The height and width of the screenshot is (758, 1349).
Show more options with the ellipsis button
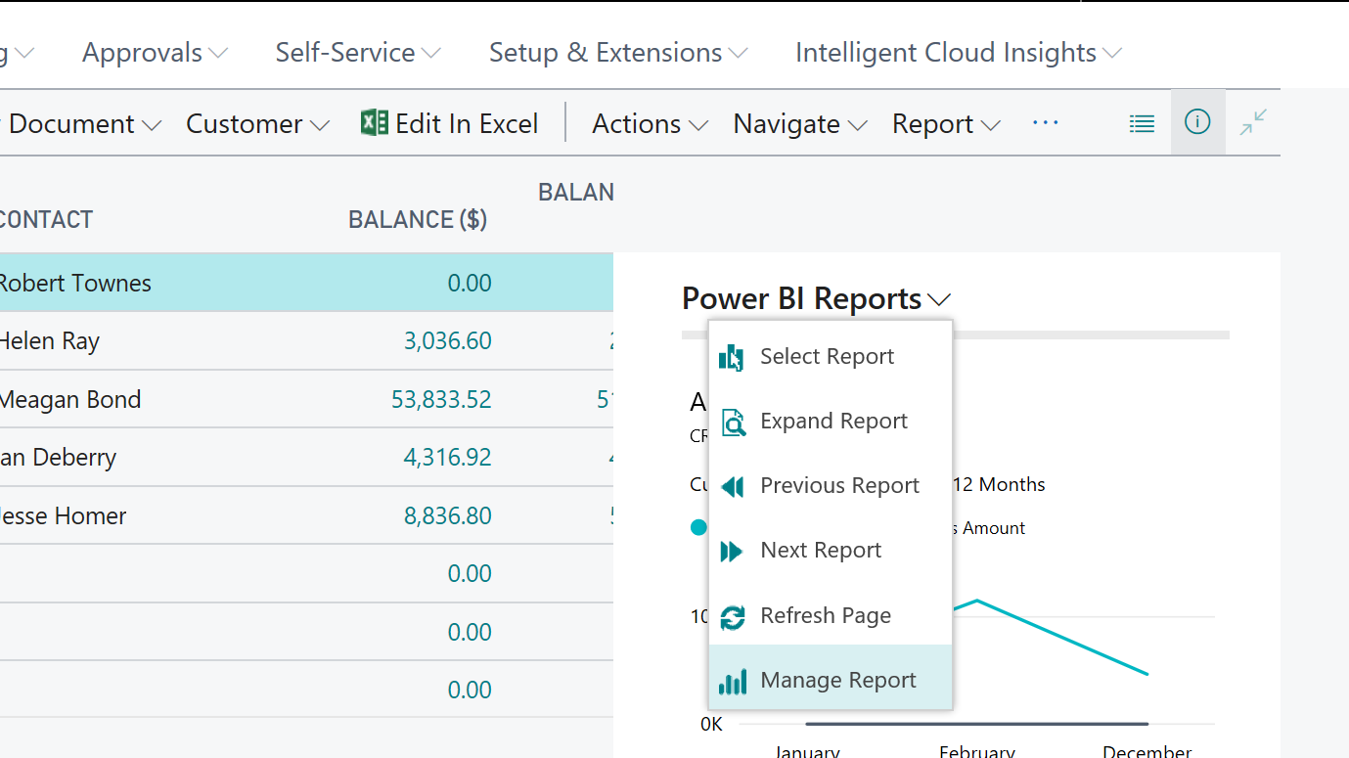point(1046,123)
